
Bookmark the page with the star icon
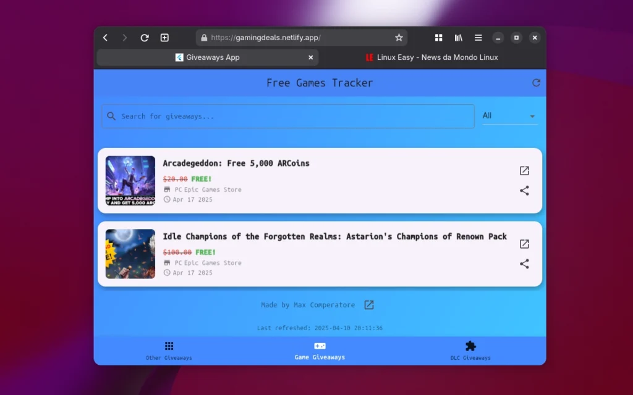coord(399,37)
